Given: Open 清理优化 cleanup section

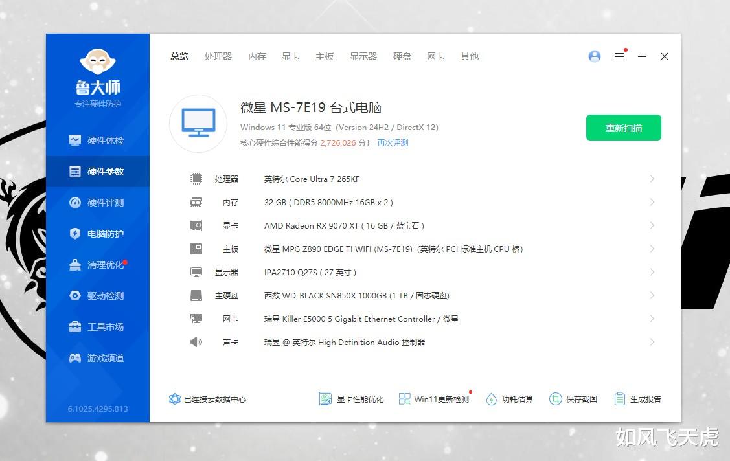Looking at the screenshot, I should click(x=97, y=265).
